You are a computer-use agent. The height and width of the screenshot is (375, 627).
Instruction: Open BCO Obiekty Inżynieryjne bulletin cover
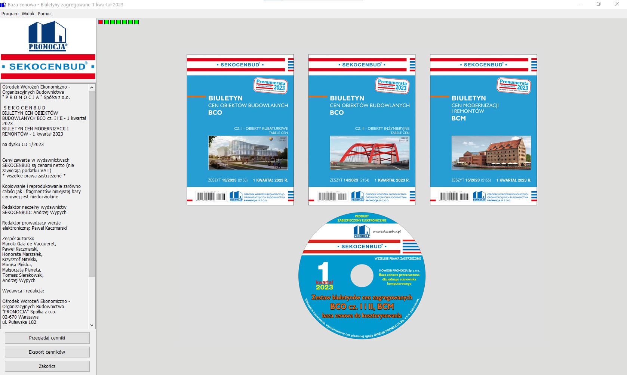point(362,130)
